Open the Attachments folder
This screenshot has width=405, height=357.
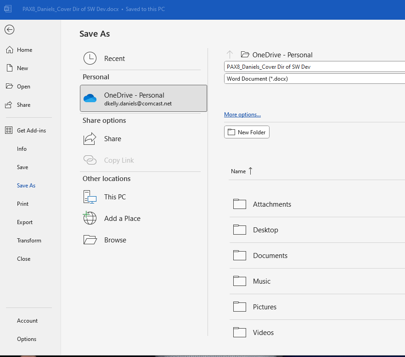(x=317, y=204)
